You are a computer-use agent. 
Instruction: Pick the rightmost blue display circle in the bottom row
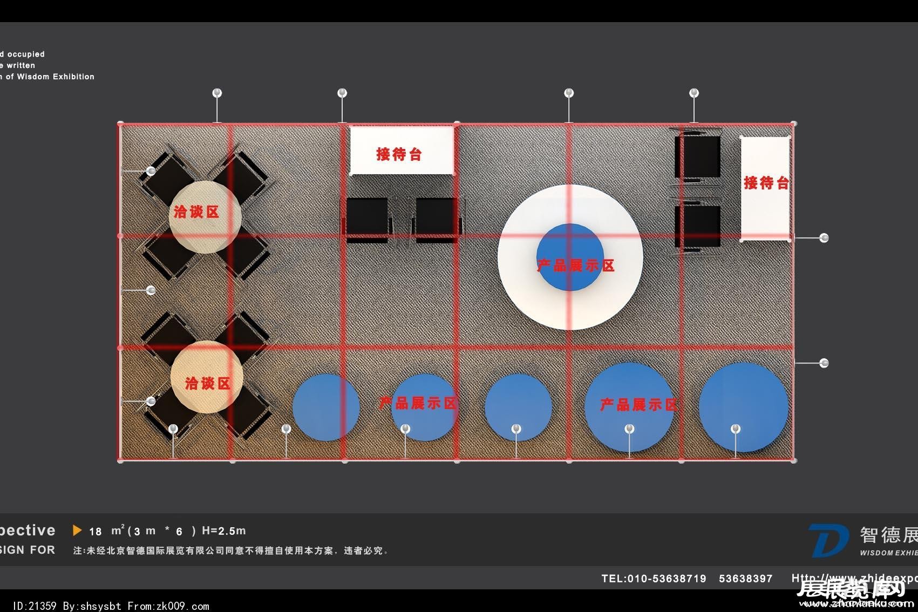click(743, 407)
